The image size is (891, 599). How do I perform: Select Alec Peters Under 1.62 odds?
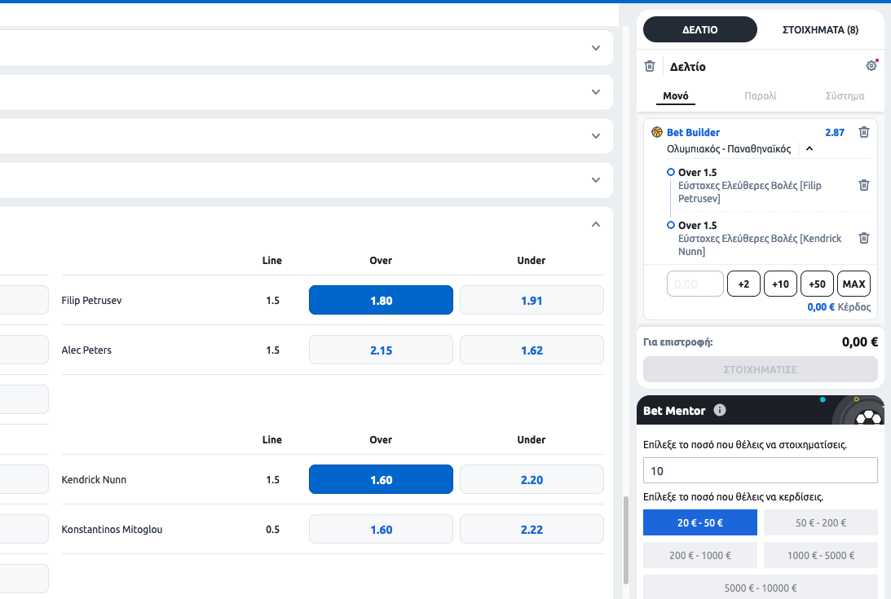[x=532, y=350]
